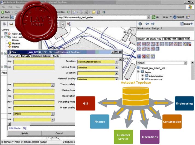
Task: Collapse the water_poi layer group
Action: (x=2, y=37)
